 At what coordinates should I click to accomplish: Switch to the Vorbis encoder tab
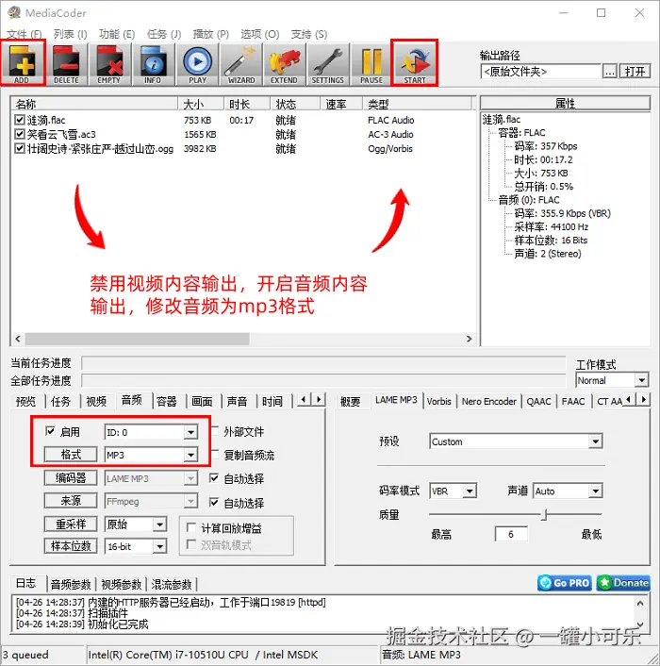[438, 401]
